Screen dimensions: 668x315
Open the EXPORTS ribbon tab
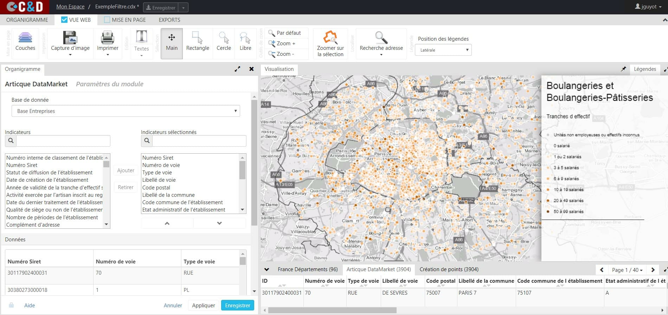pos(169,20)
